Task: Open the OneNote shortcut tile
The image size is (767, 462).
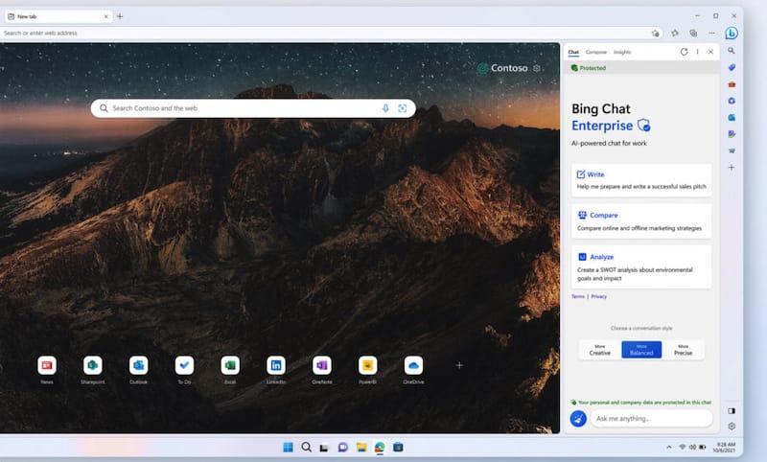Action: [322, 365]
